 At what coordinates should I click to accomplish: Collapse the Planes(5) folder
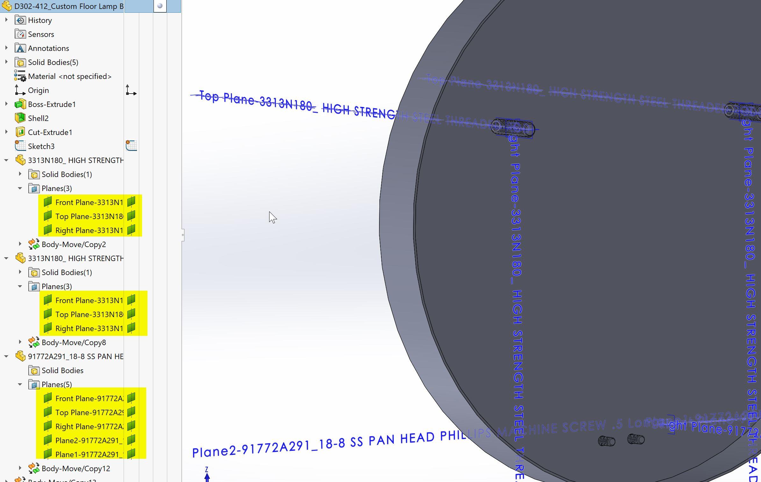[x=20, y=384]
